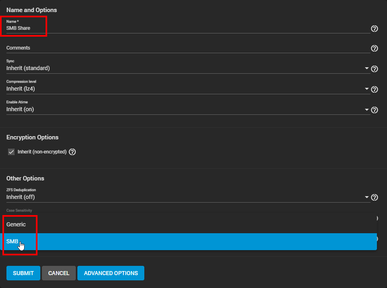Expand the ZFS Deduplication dropdown
The width and height of the screenshot is (387, 288).
(x=367, y=197)
